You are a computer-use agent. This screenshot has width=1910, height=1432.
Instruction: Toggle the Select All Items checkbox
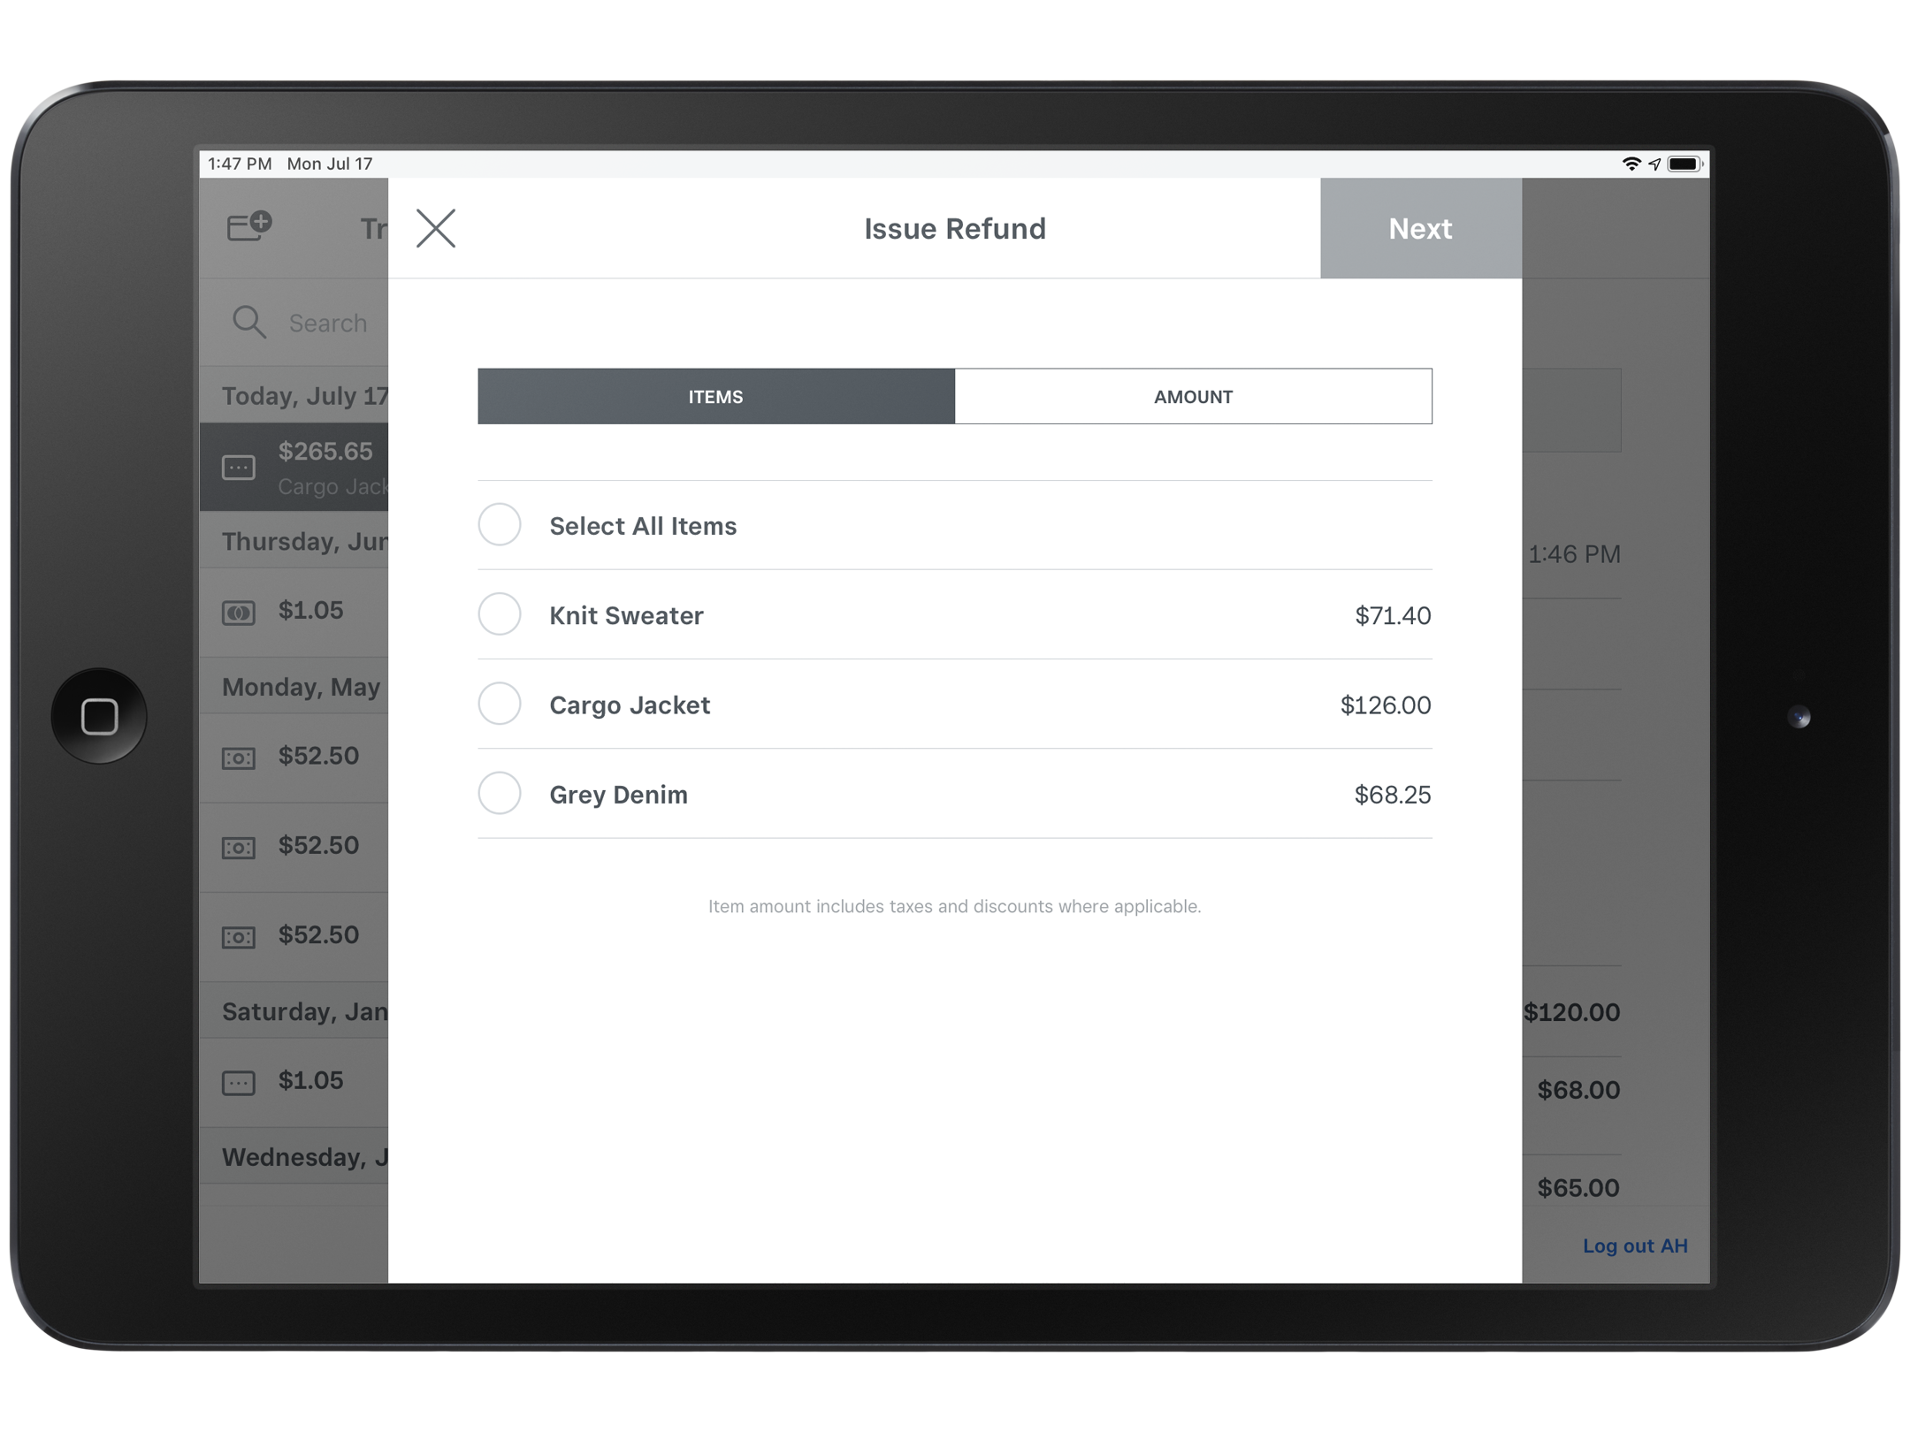500,525
